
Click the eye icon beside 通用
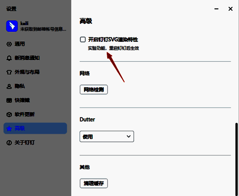click(x=9, y=44)
